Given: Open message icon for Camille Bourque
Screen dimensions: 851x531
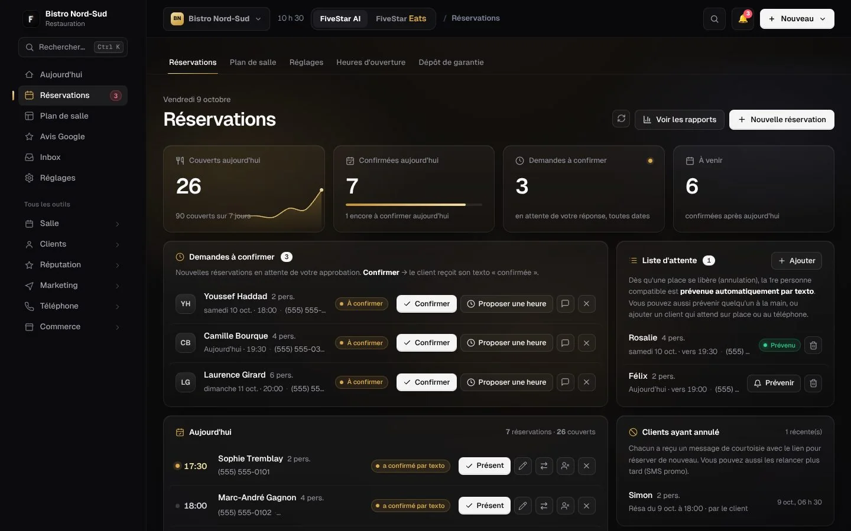Looking at the screenshot, I should pos(565,343).
